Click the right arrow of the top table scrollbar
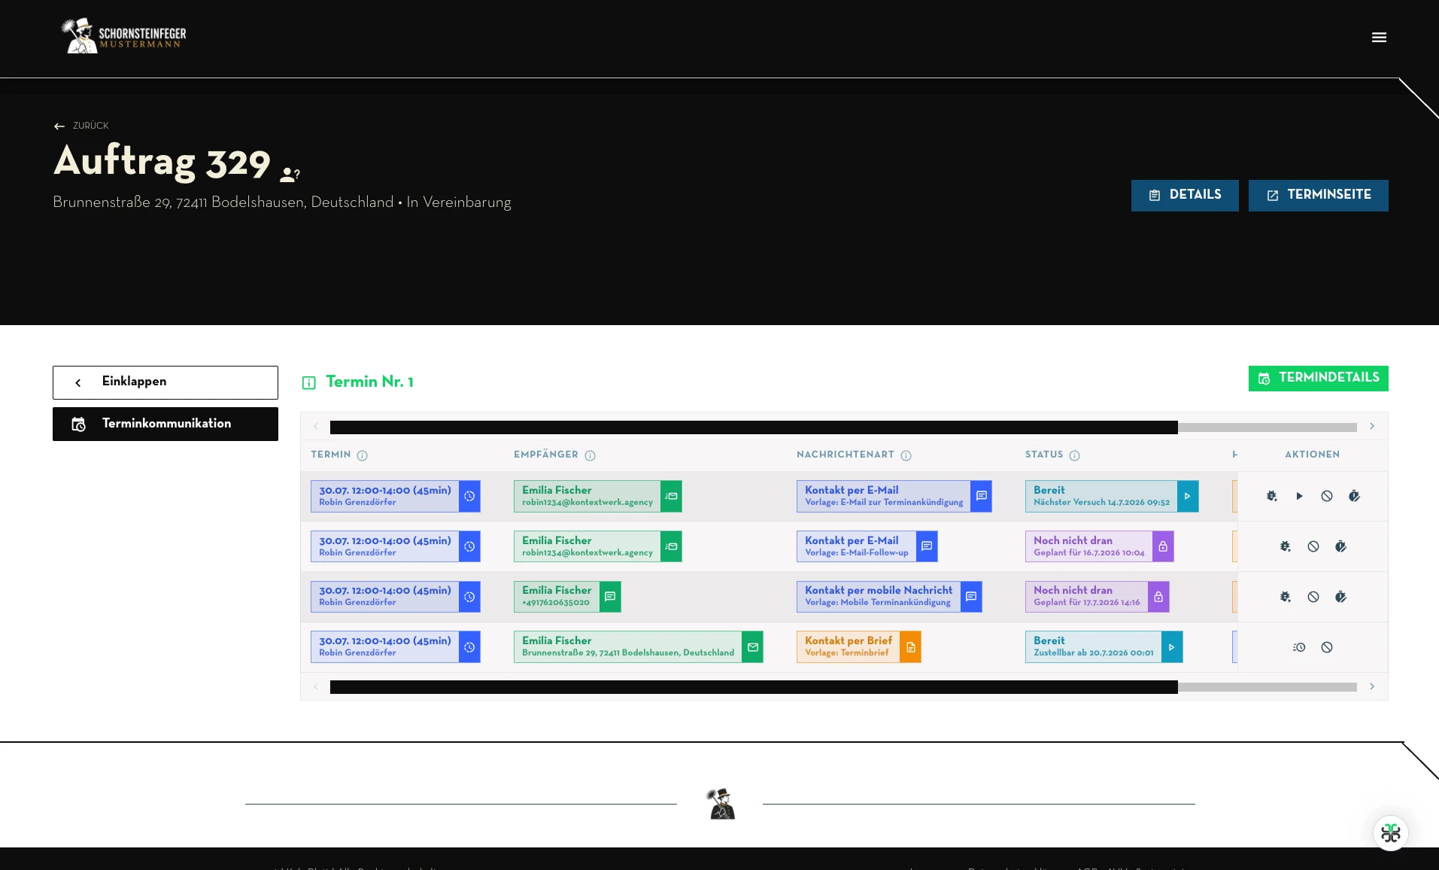Image resolution: width=1439 pixels, height=870 pixels. [x=1372, y=427]
